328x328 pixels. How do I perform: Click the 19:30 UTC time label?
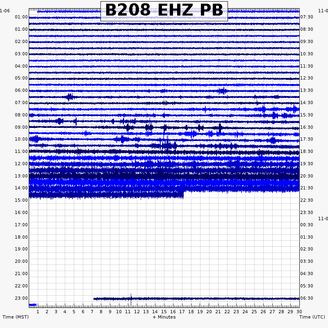coord(307,164)
